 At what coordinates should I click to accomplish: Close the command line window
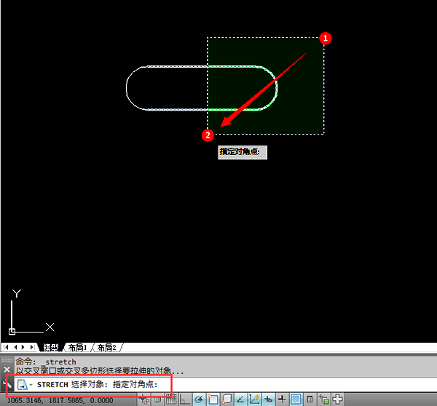[x=7, y=370]
